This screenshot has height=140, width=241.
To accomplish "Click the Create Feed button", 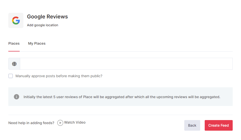I will tap(218, 125).
